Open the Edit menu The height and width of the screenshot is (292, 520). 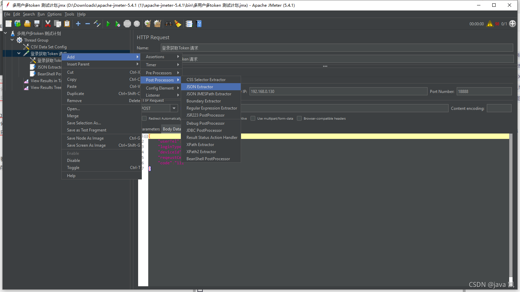tap(17, 14)
